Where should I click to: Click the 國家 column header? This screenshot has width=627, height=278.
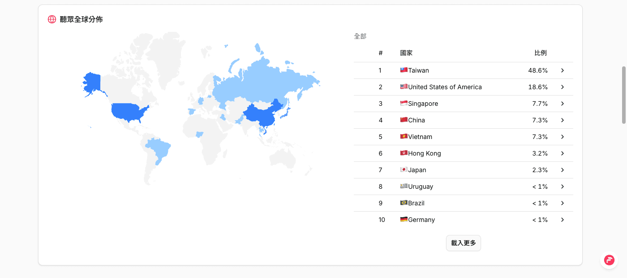coord(406,53)
